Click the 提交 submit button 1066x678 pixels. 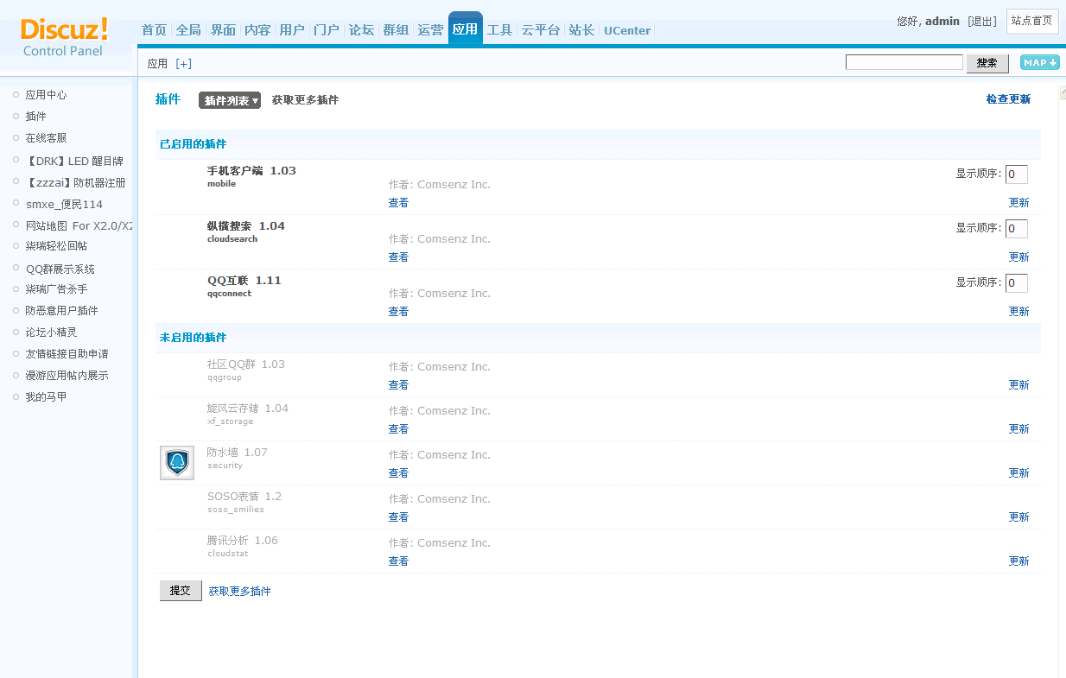(181, 591)
